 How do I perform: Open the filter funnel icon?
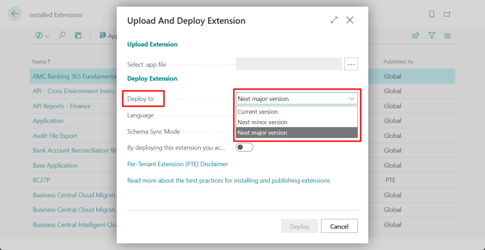click(x=431, y=36)
